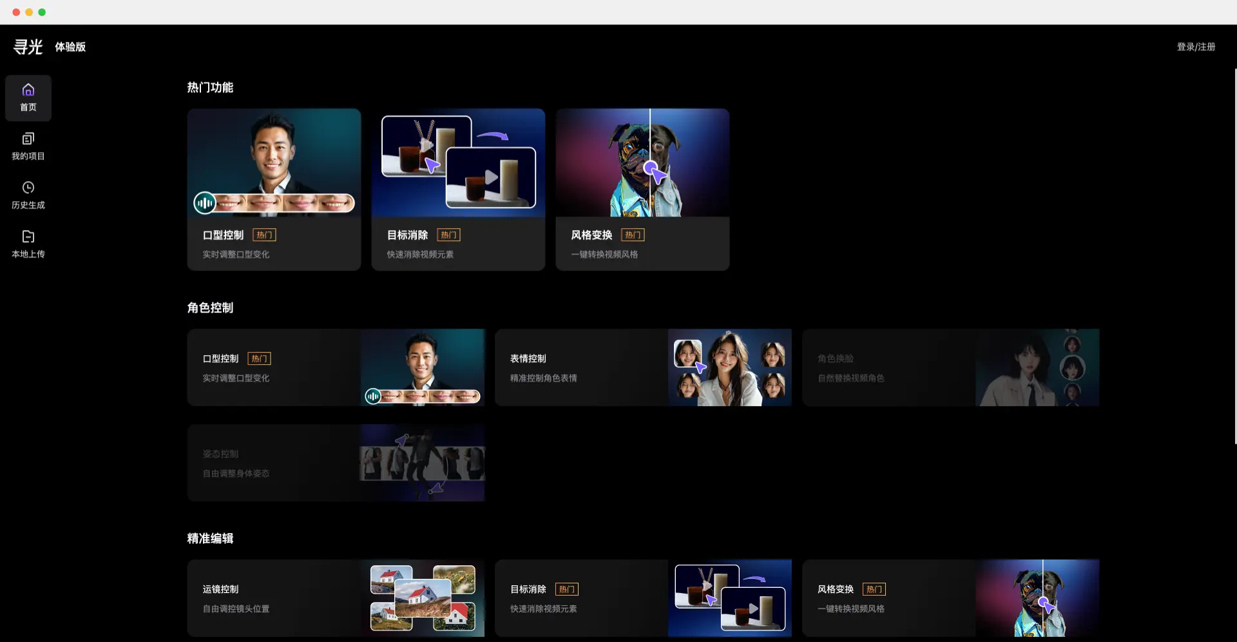Click 登录/注册 in the top right
This screenshot has height=642, width=1237.
point(1196,47)
